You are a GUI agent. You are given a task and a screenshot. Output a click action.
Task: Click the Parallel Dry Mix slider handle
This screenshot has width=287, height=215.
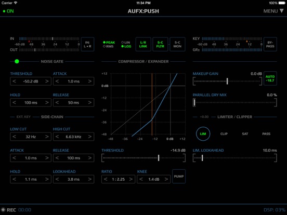click(x=194, y=102)
